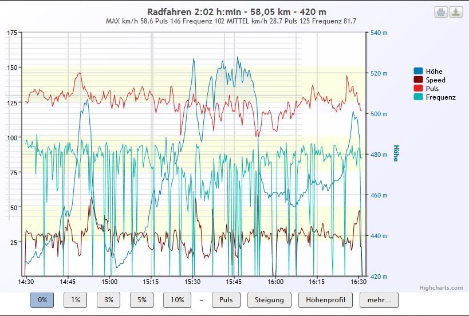
Task: Click the blue Höhe color swatch
Action: pos(418,72)
